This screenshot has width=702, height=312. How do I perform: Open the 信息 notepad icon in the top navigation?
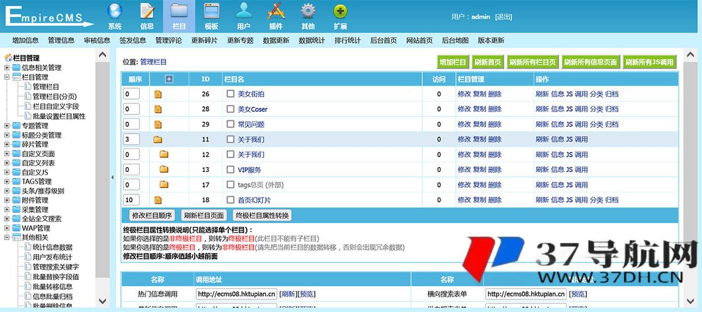coord(147,11)
